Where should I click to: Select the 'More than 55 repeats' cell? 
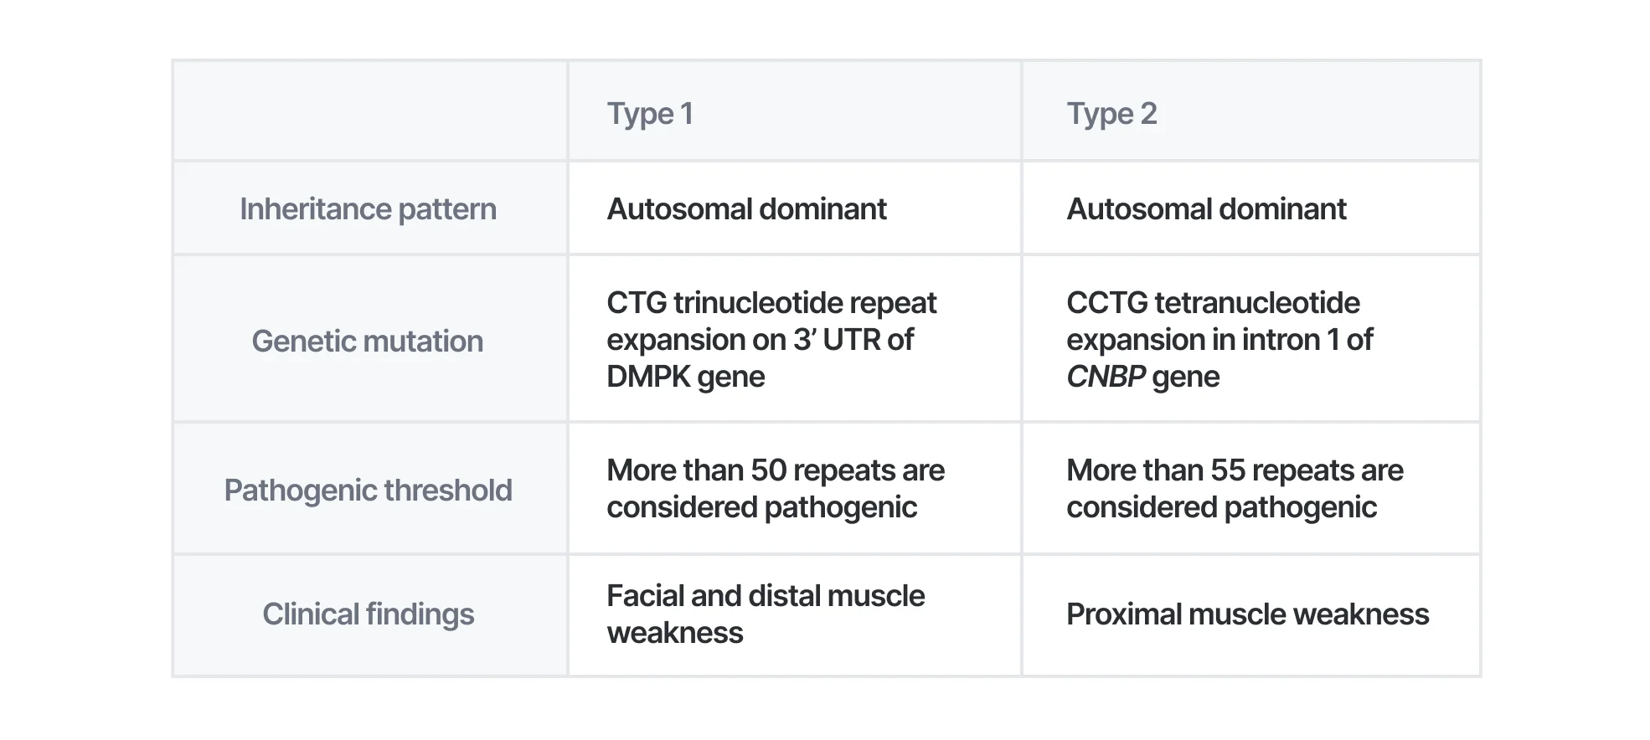tap(1235, 488)
